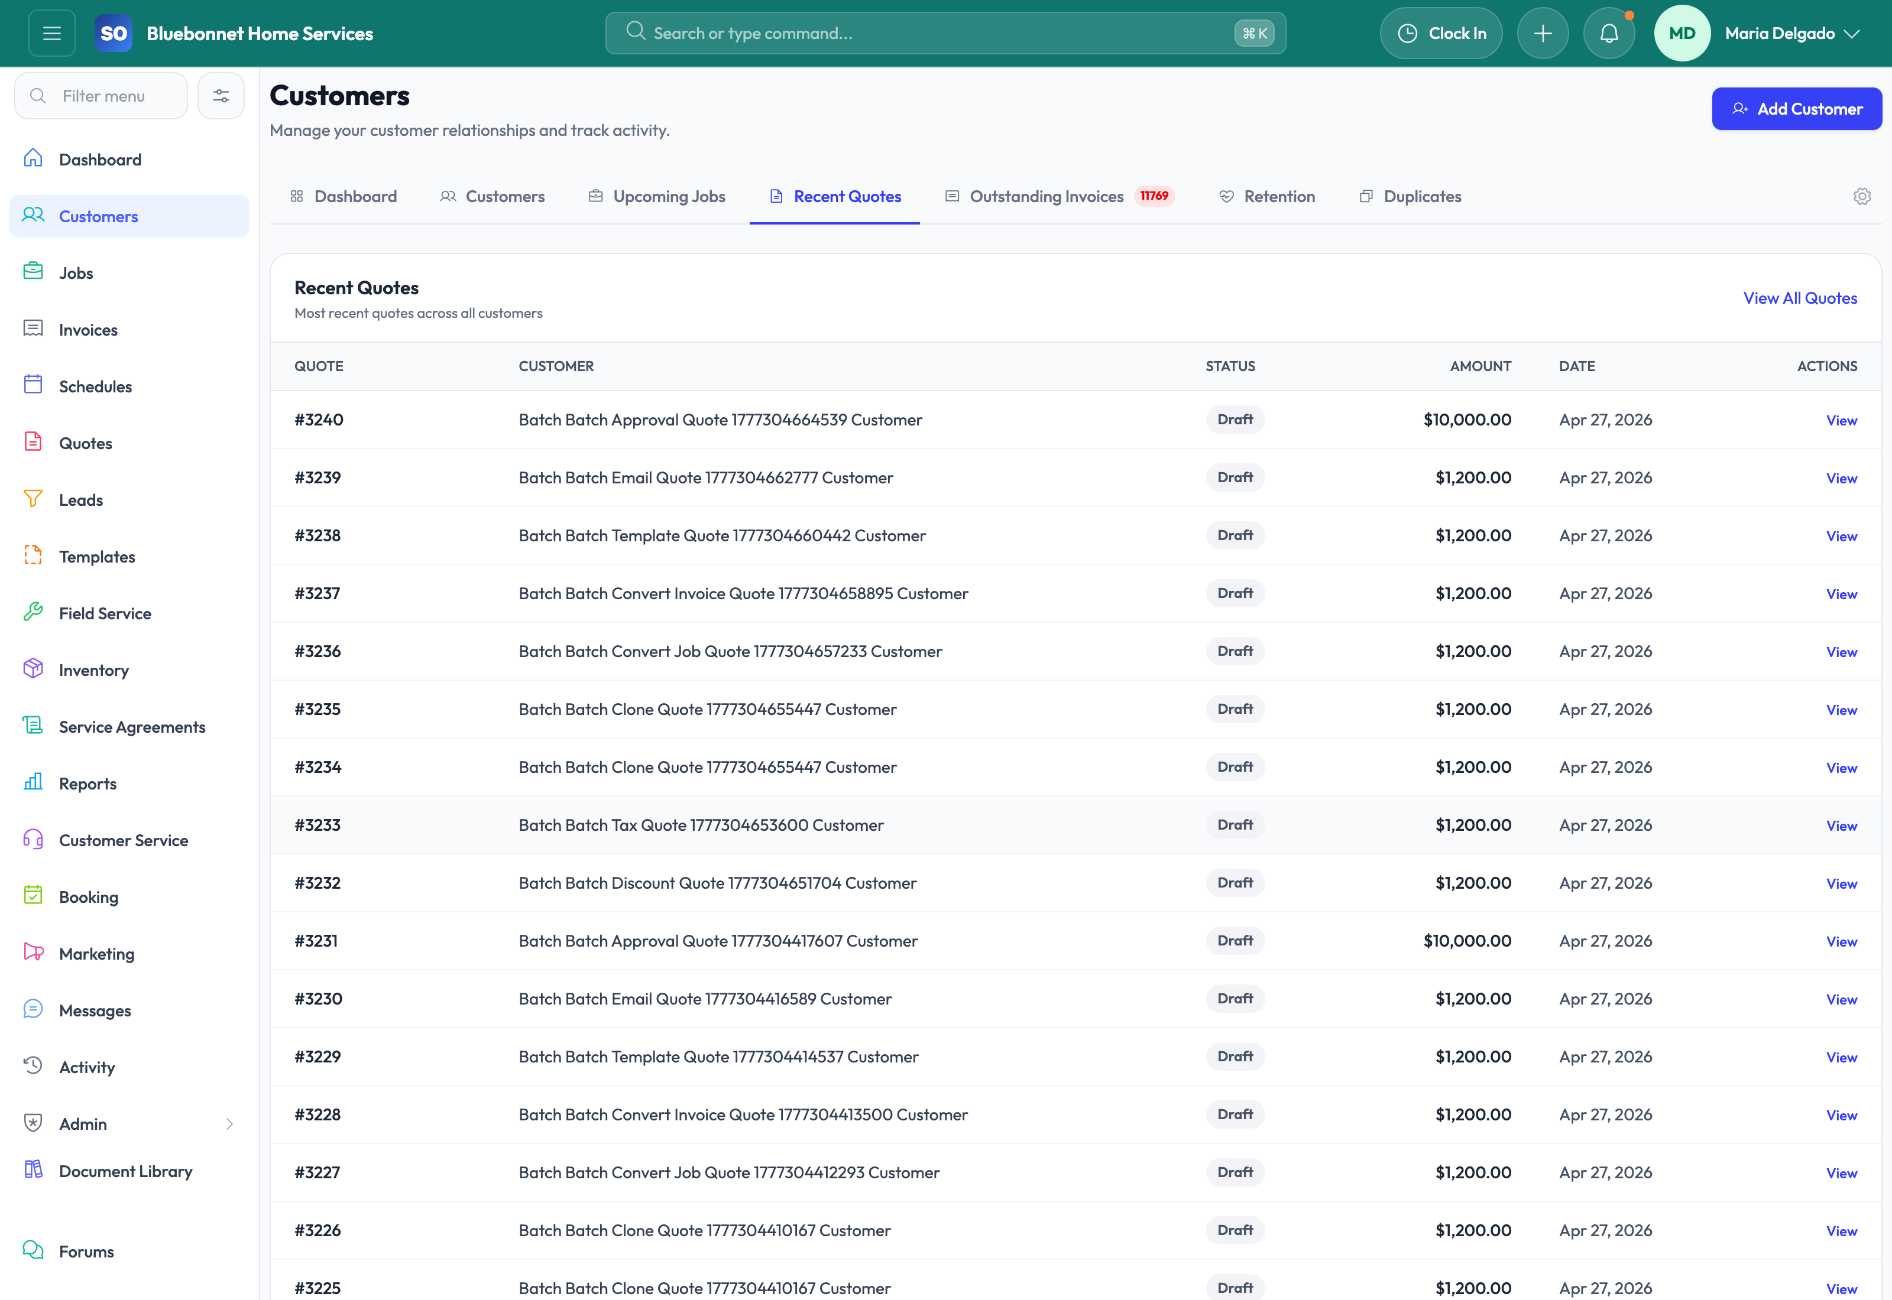Go to Customer Service in sidebar
Viewport: 1892px width, 1300px height.
click(129, 841)
